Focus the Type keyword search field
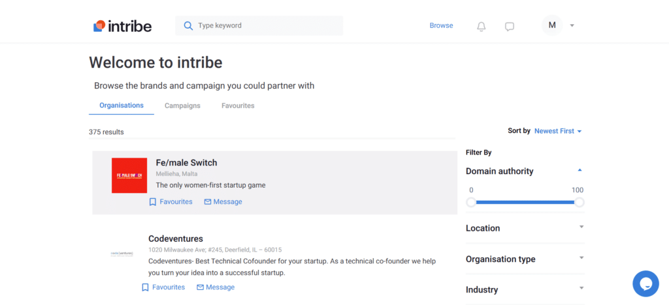The width and height of the screenshot is (669, 305). tap(259, 26)
